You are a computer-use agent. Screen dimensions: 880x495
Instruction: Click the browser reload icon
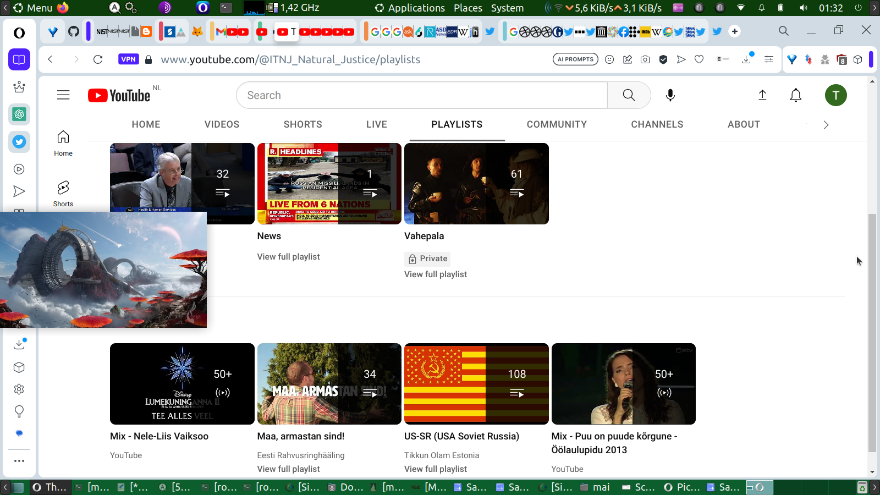[x=98, y=59]
